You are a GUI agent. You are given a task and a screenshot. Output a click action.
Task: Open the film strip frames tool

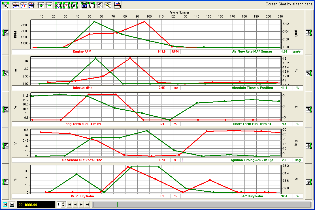click(x=84, y=5)
